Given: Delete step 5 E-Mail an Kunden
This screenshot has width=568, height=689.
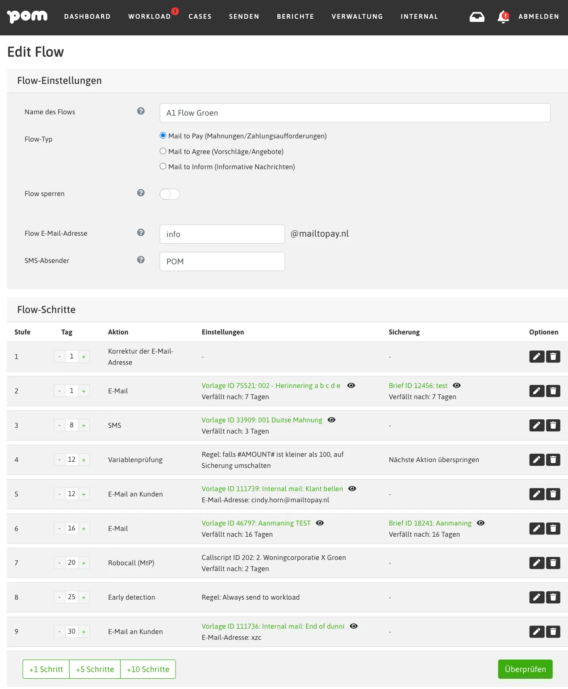Looking at the screenshot, I should 553,494.
